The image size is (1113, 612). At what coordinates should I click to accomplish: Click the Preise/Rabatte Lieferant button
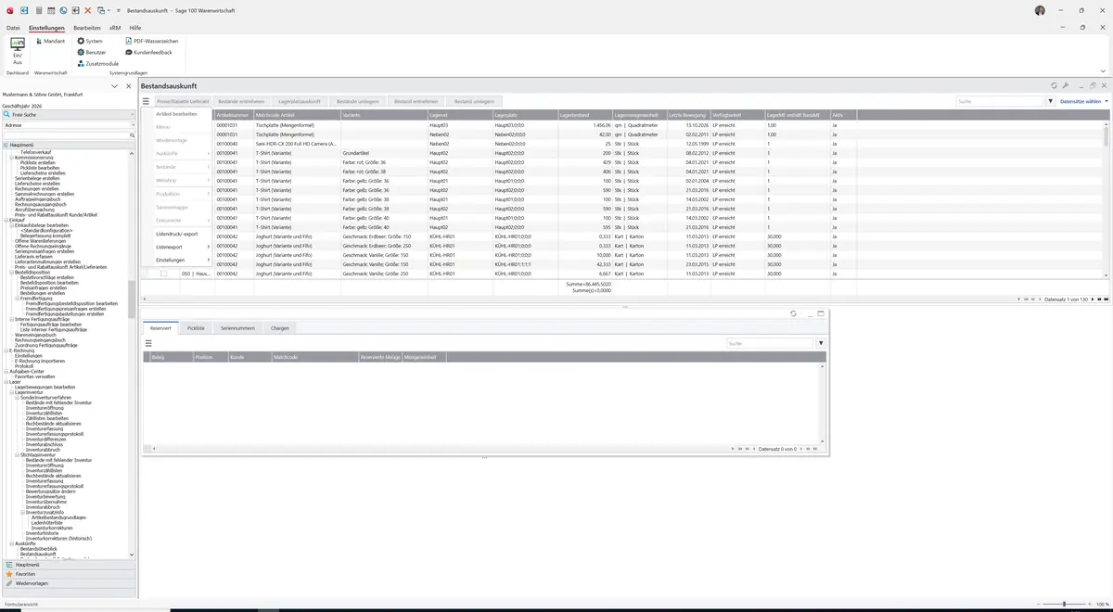pos(183,101)
